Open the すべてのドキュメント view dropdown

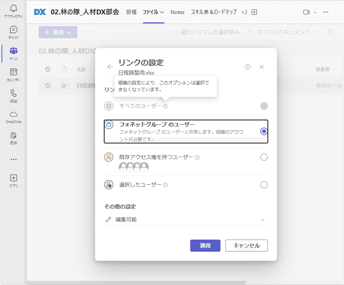[283, 32]
